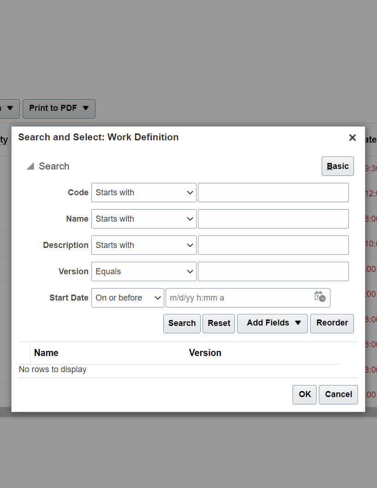Image resolution: width=377 pixels, height=488 pixels.
Task: Focus the Version text field
Action: point(273,271)
